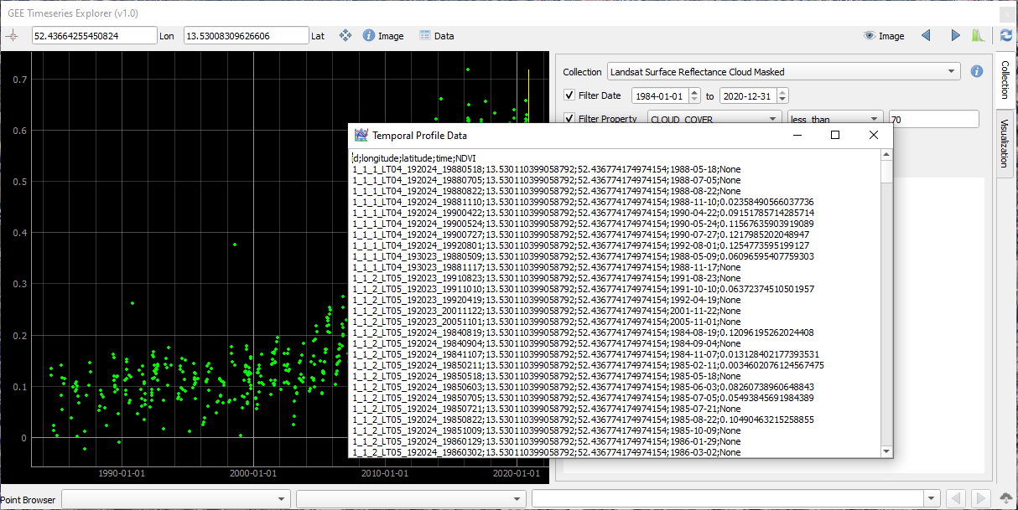This screenshot has width=1018, height=510.
Task: Click the Temporal Profile Data scrollbar down arrow
Action: (x=886, y=451)
